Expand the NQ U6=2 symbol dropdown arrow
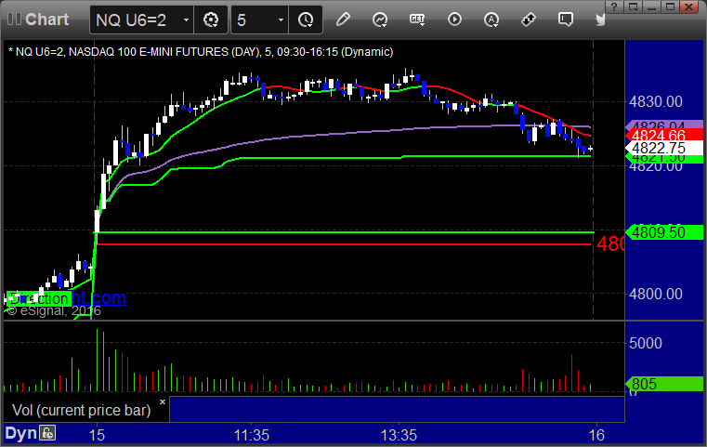 point(186,20)
